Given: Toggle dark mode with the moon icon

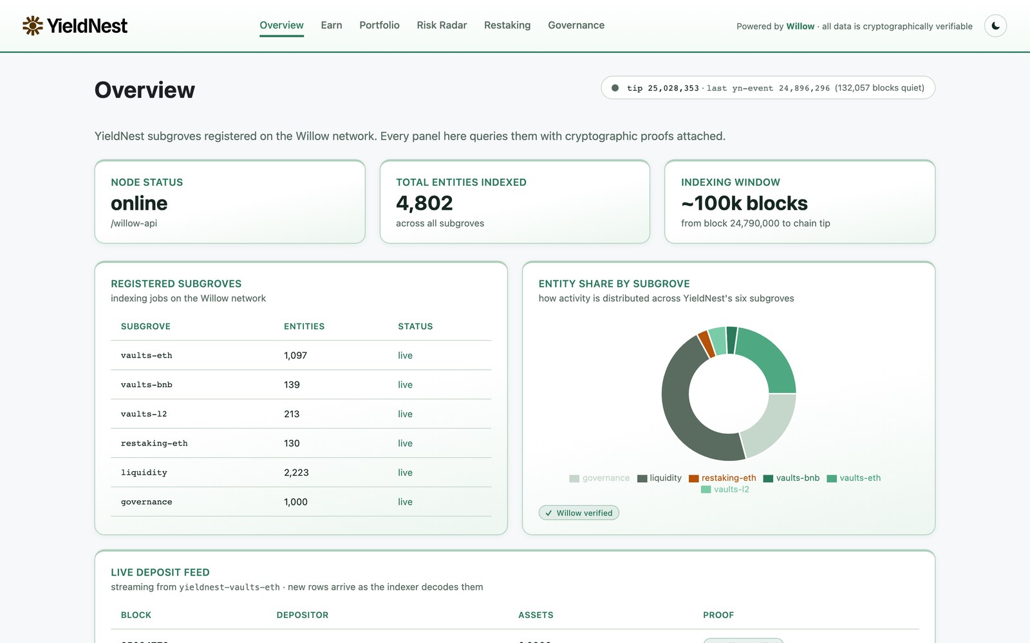Looking at the screenshot, I should click(x=995, y=26).
